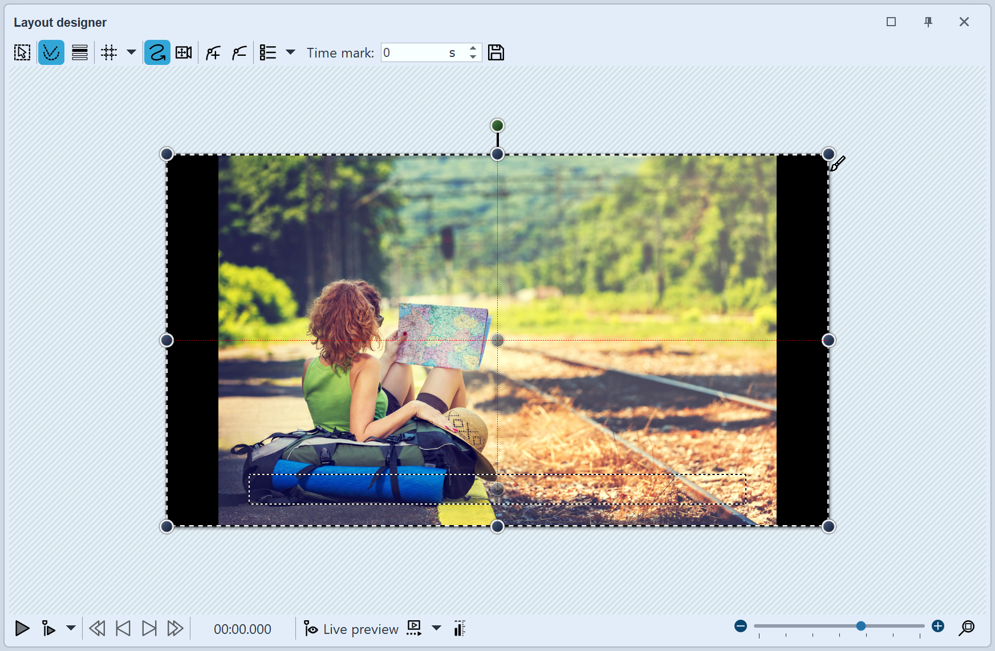Save the current time mark

tap(496, 52)
